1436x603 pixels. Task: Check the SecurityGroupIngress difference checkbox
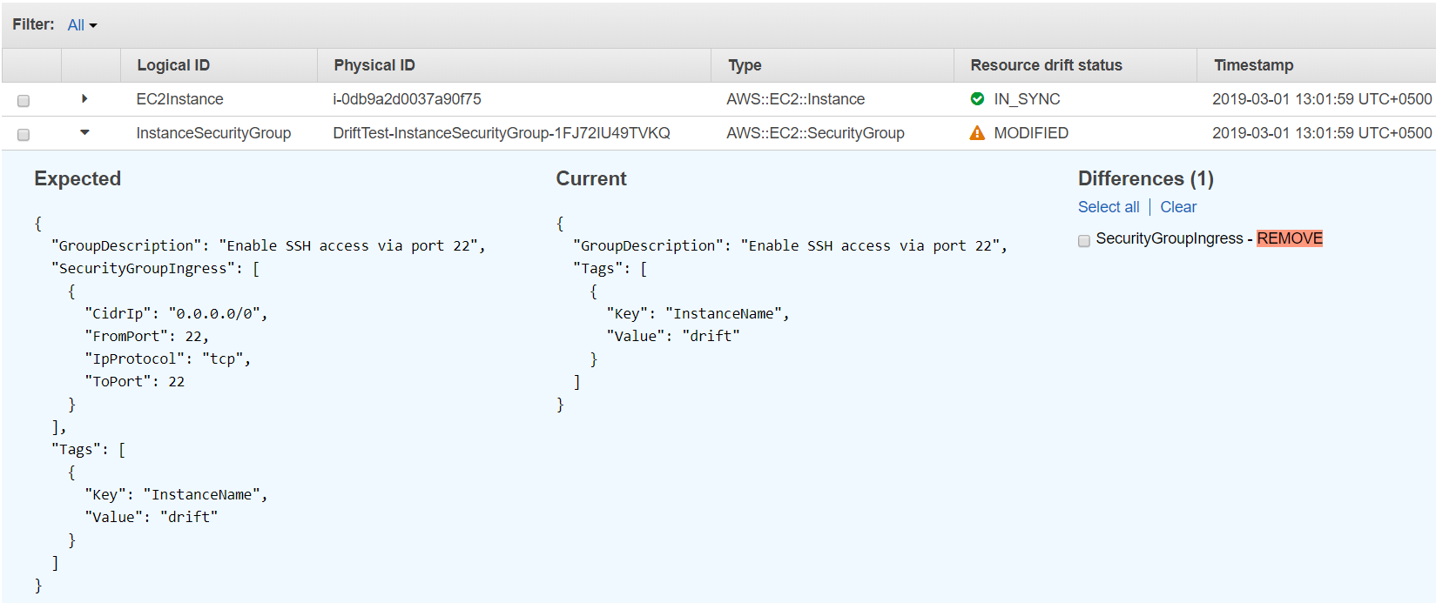[x=1084, y=241]
